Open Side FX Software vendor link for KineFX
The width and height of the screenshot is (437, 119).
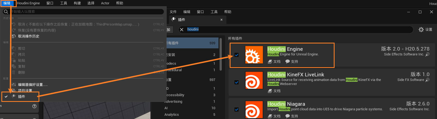(x=428, y=80)
